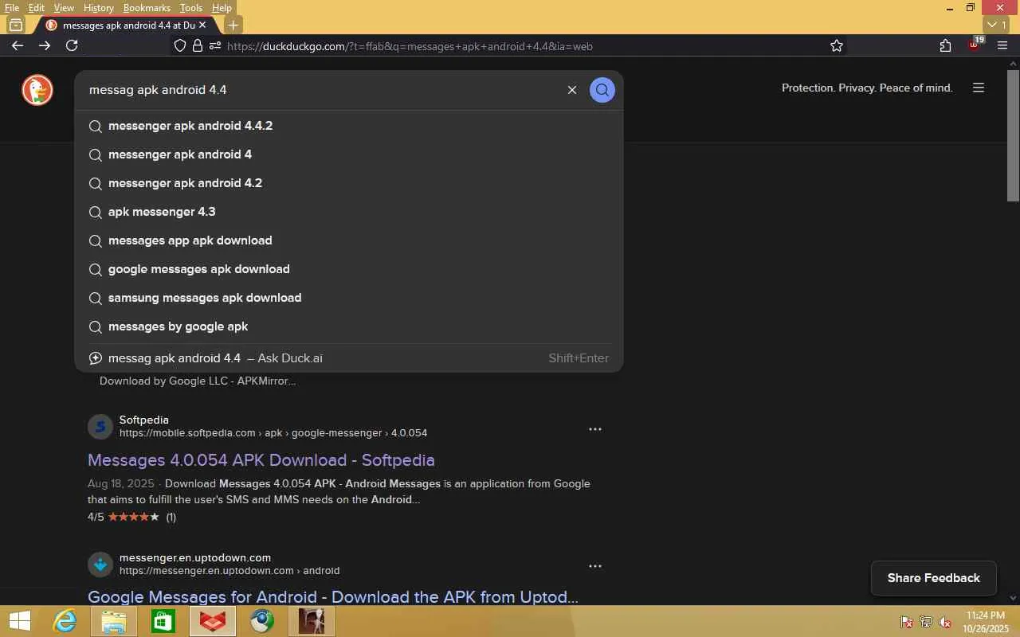Select suggestion 'samsung messages apk download'
Viewport: 1020px width, 637px height.
349,298
